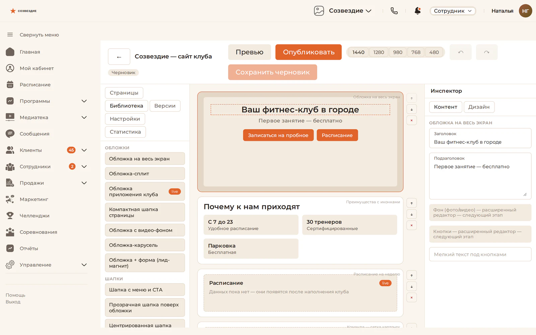Open user avatar НГ

point(525,11)
